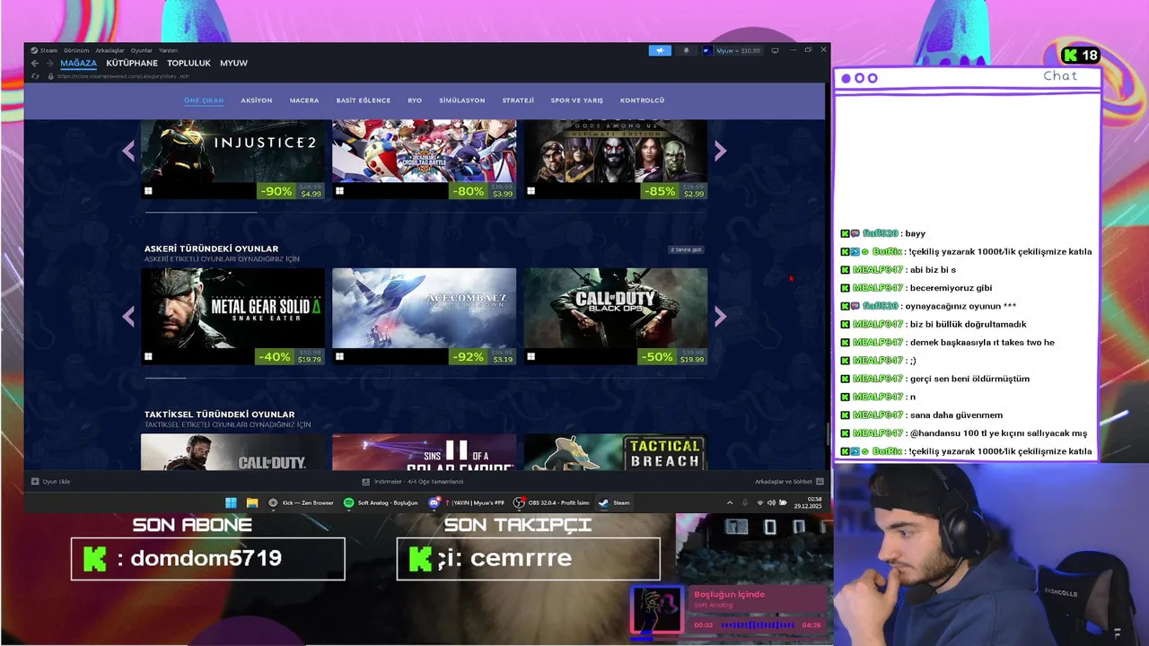Image resolution: width=1149 pixels, height=646 pixels.
Task: Select the SİMÜLASYON category tab
Action: tap(462, 100)
